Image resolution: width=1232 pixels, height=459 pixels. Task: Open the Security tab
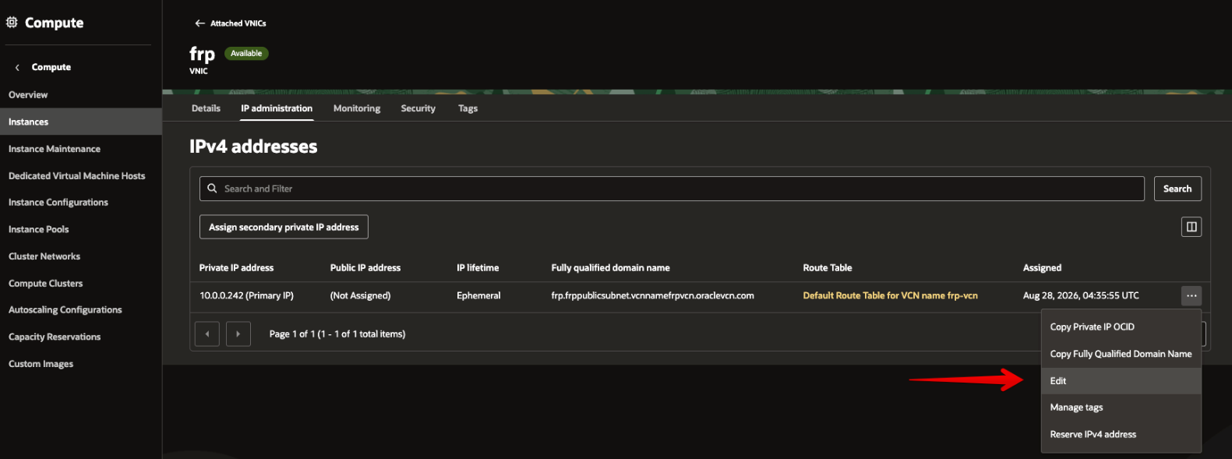coord(418,108)
